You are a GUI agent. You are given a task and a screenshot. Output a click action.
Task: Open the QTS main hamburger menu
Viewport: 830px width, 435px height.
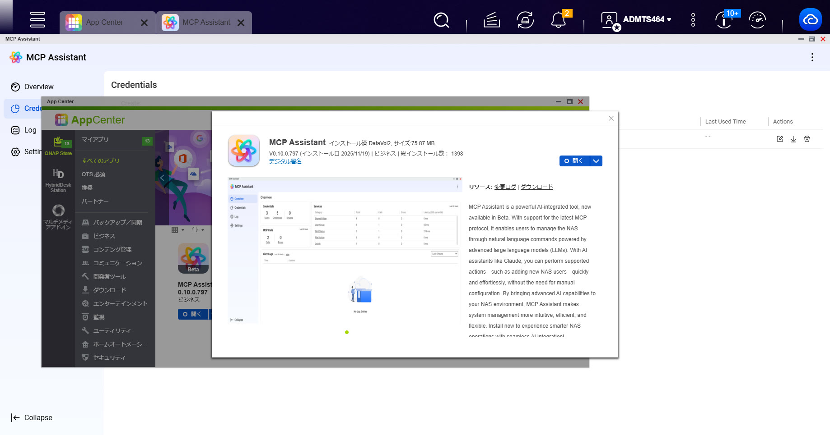coord(37,19)
